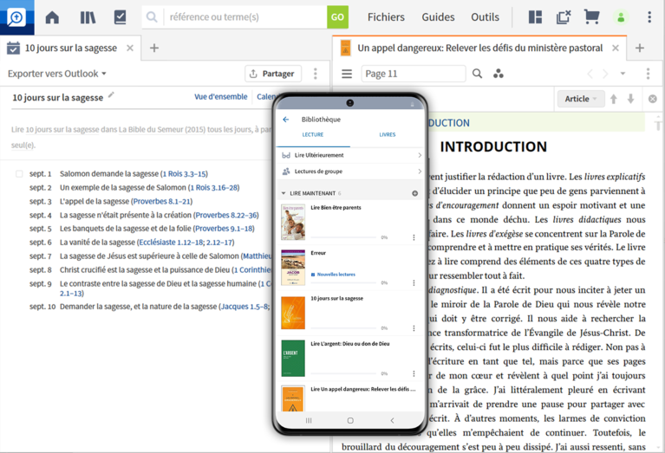Switch to LECTURE tab on phone
This screenshot has height=453, width=665.
pyautogui.click(x=313, y=135)
